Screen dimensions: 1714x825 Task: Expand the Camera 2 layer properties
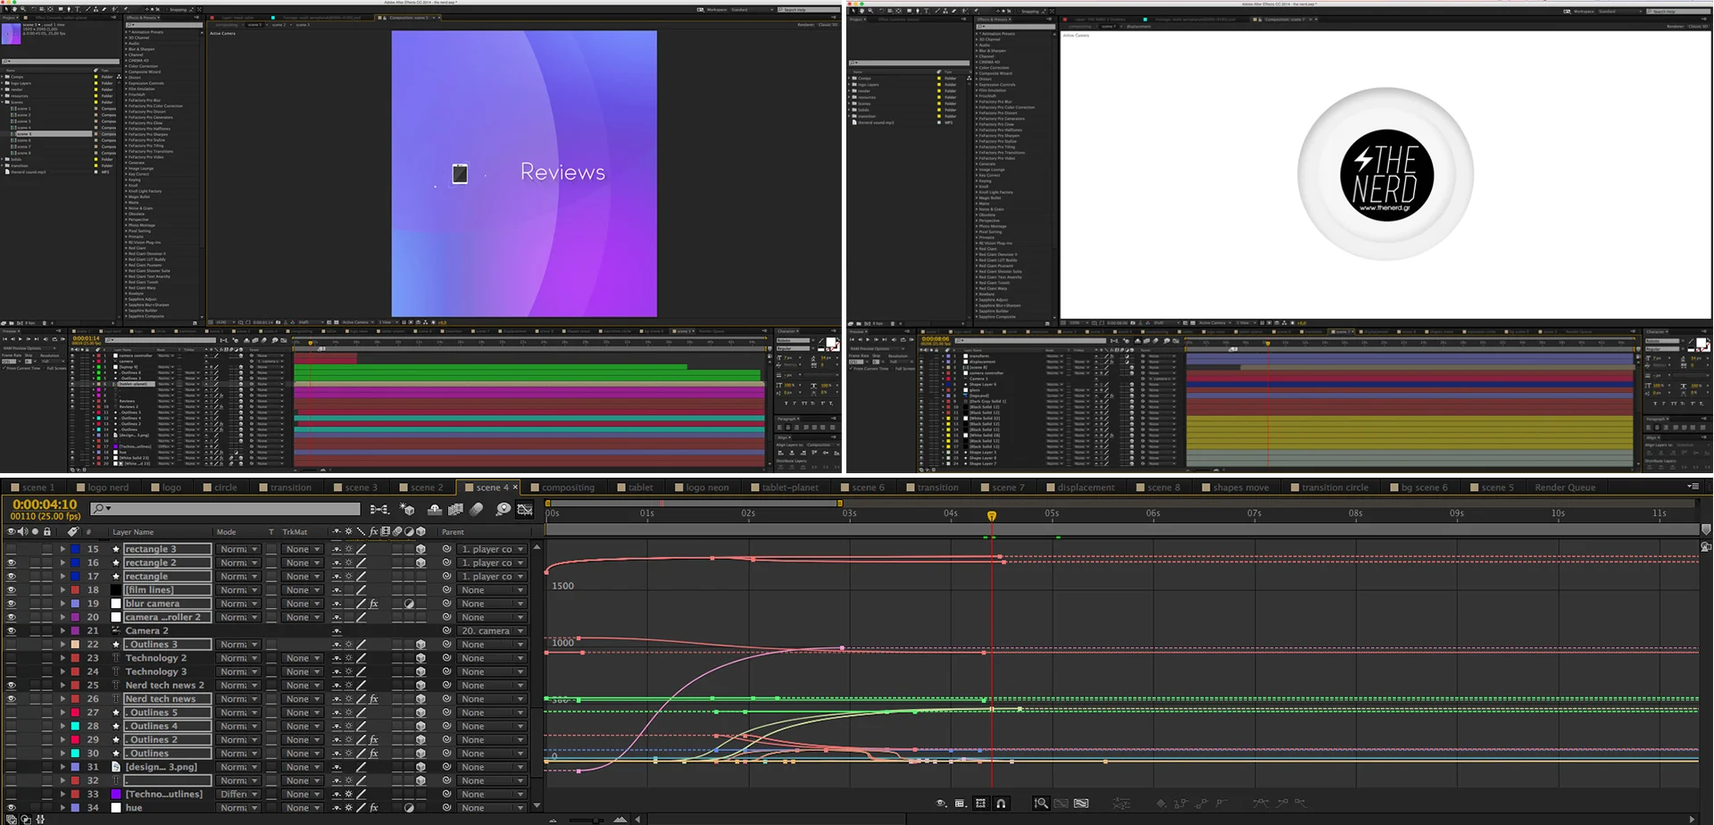(62, 631)
